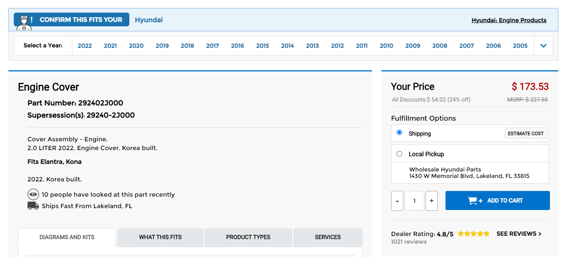Select year 2017
This screenshot has height=257, width=571.
click(212, 46)
